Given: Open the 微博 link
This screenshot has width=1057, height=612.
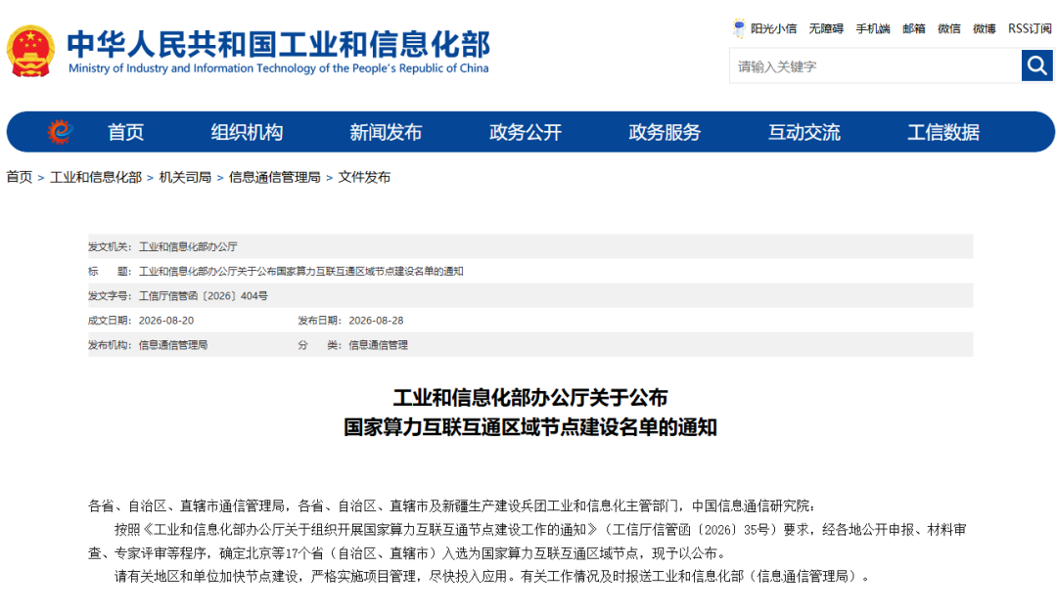Looking at the screenshot, I should tap(985, 28).
